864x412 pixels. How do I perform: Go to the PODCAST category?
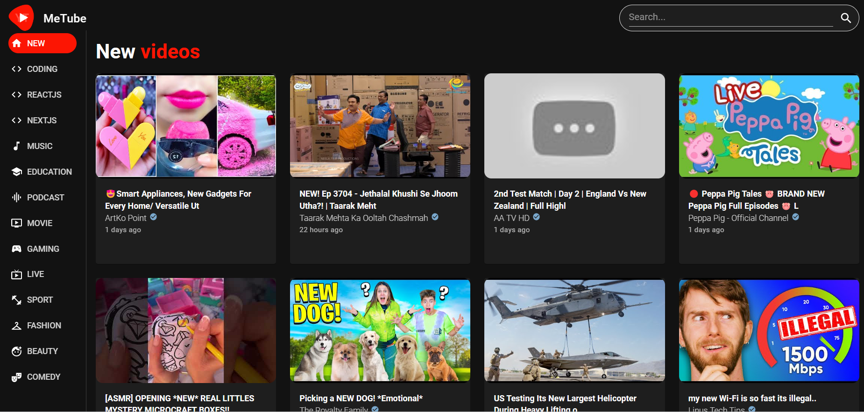coord(42,198)
